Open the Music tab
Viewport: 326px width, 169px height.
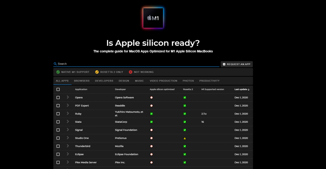coord(139,81)
